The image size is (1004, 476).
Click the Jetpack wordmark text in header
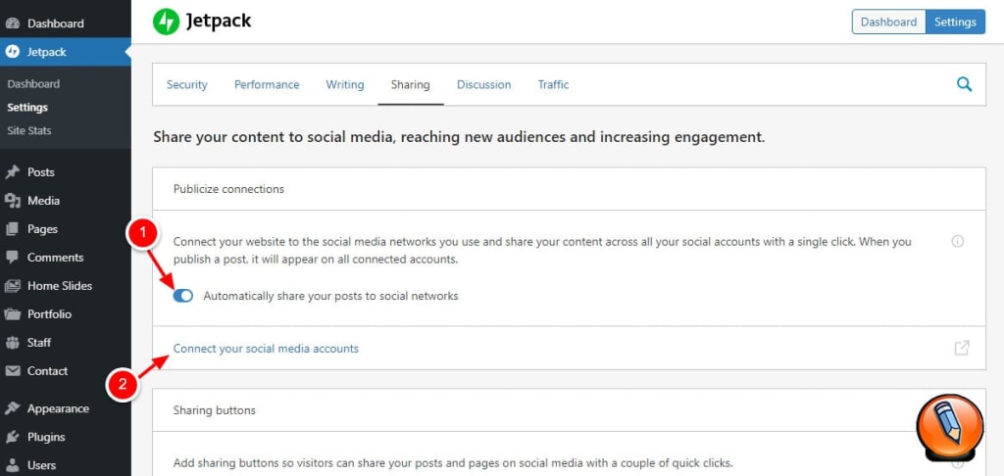(219, 22)
